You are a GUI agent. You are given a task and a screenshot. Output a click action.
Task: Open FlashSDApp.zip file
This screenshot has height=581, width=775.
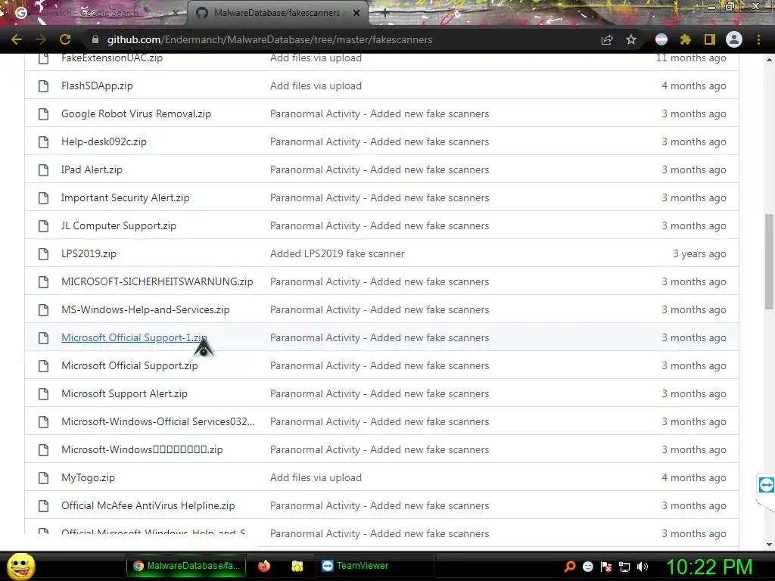(x=97, y=86)
